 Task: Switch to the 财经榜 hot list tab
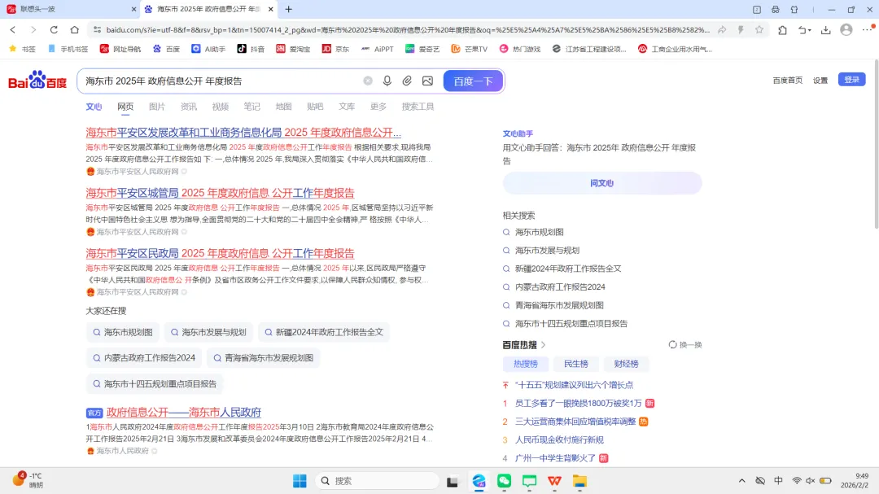[x=626, y=364]
